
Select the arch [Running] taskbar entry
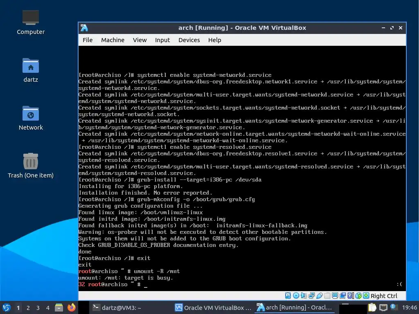click(x=295, y=307)
